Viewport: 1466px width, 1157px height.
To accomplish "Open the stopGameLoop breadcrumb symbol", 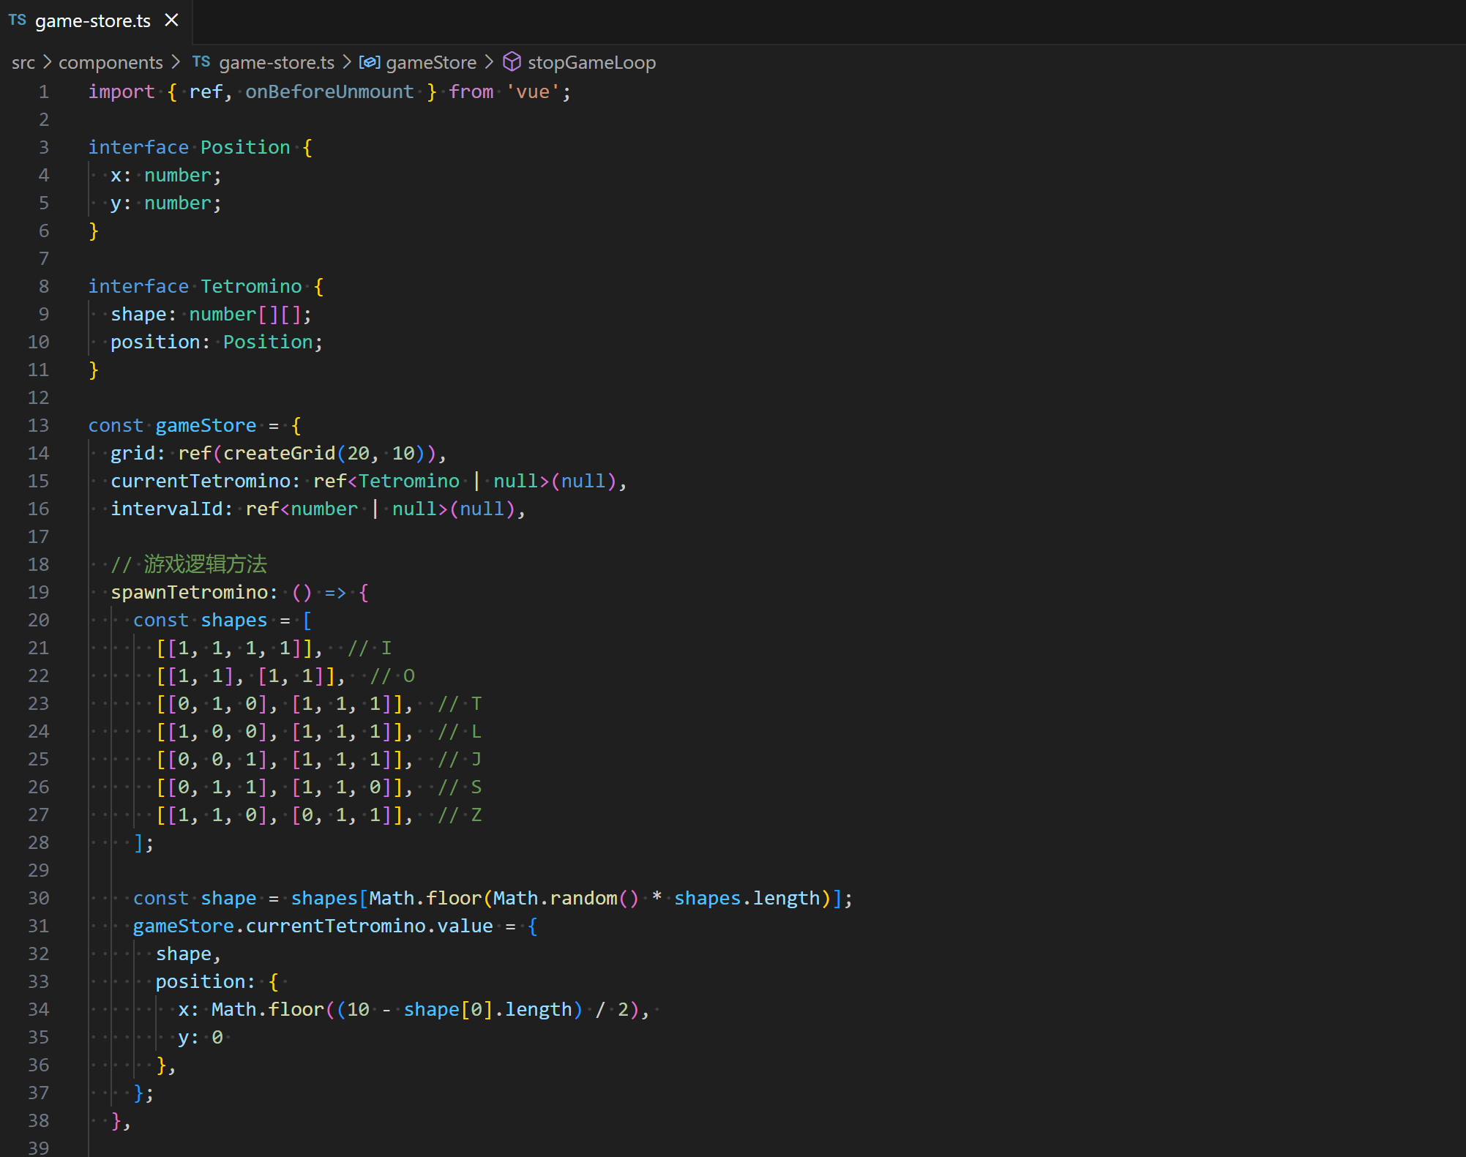I will (x=591, y=63).
